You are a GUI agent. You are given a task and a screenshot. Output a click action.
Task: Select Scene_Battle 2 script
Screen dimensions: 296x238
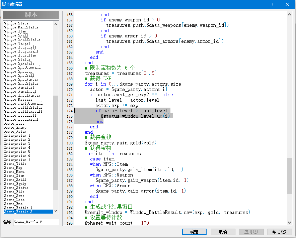(28, 212)
